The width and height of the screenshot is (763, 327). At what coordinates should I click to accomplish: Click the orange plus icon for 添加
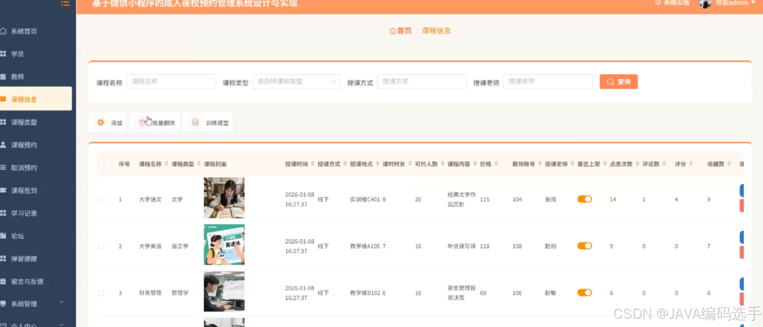point(101,122)
